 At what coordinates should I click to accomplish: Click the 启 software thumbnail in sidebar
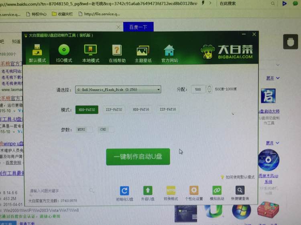tap(268, 96)
